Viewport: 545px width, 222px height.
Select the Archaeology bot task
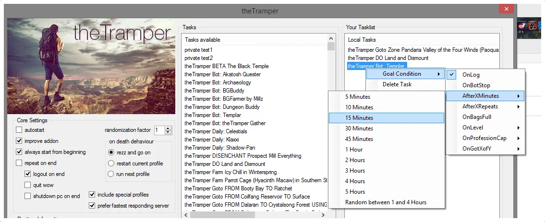coord(218,82)
